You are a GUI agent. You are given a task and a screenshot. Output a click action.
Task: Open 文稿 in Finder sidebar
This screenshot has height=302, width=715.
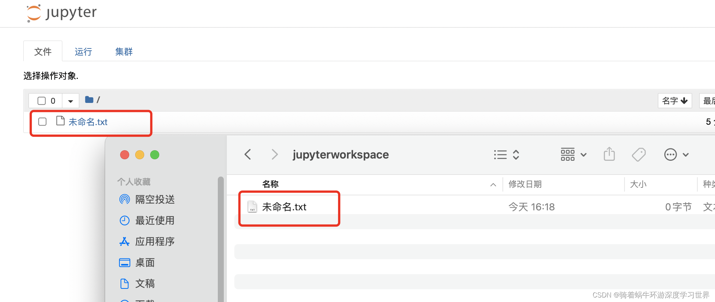[145, 284]
